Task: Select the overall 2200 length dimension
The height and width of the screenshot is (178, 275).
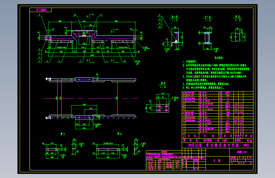Action: coord(92,55)
